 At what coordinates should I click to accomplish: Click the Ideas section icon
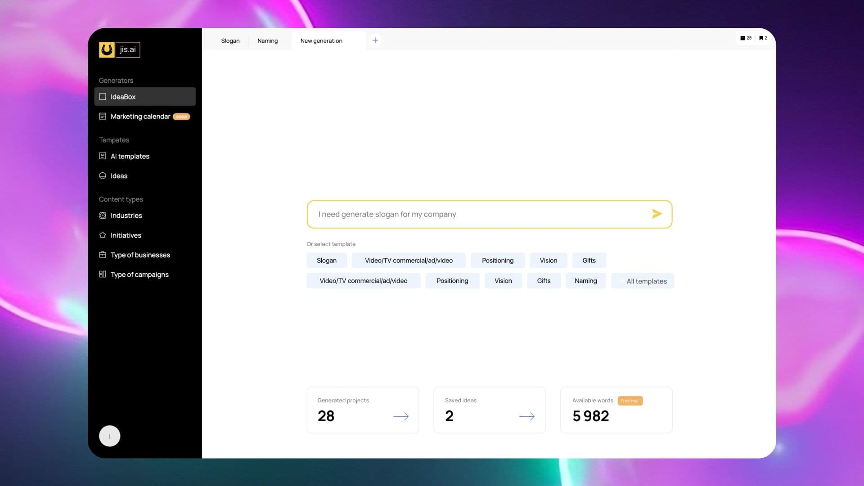[x=102, y=175]
